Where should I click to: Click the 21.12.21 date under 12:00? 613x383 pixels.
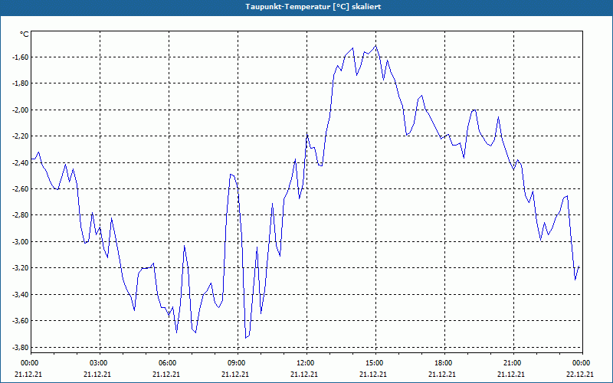pos(303,374)
